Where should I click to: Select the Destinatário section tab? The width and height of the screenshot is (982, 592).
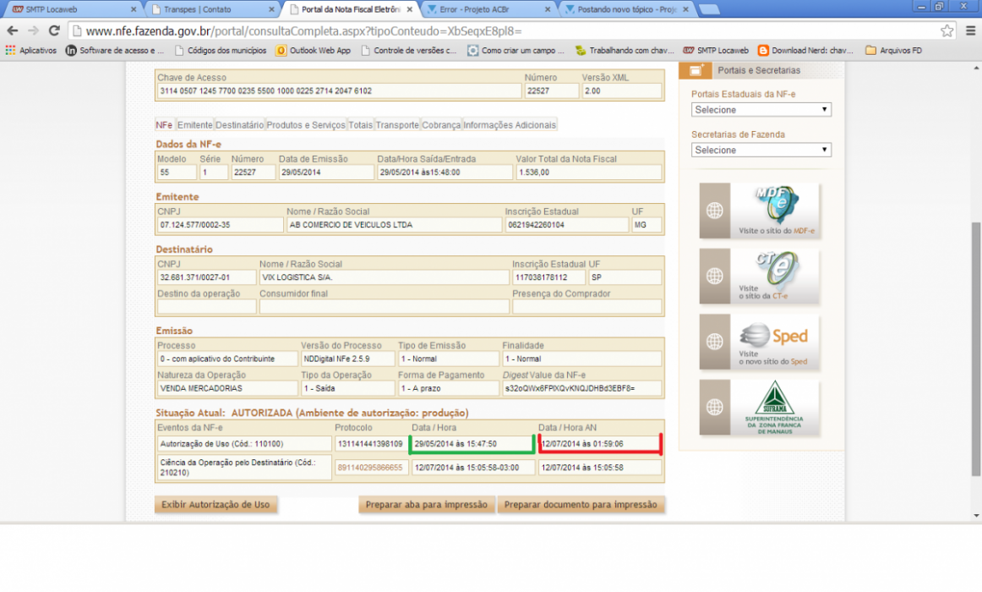pyautogui.click(x=239, y=124)
